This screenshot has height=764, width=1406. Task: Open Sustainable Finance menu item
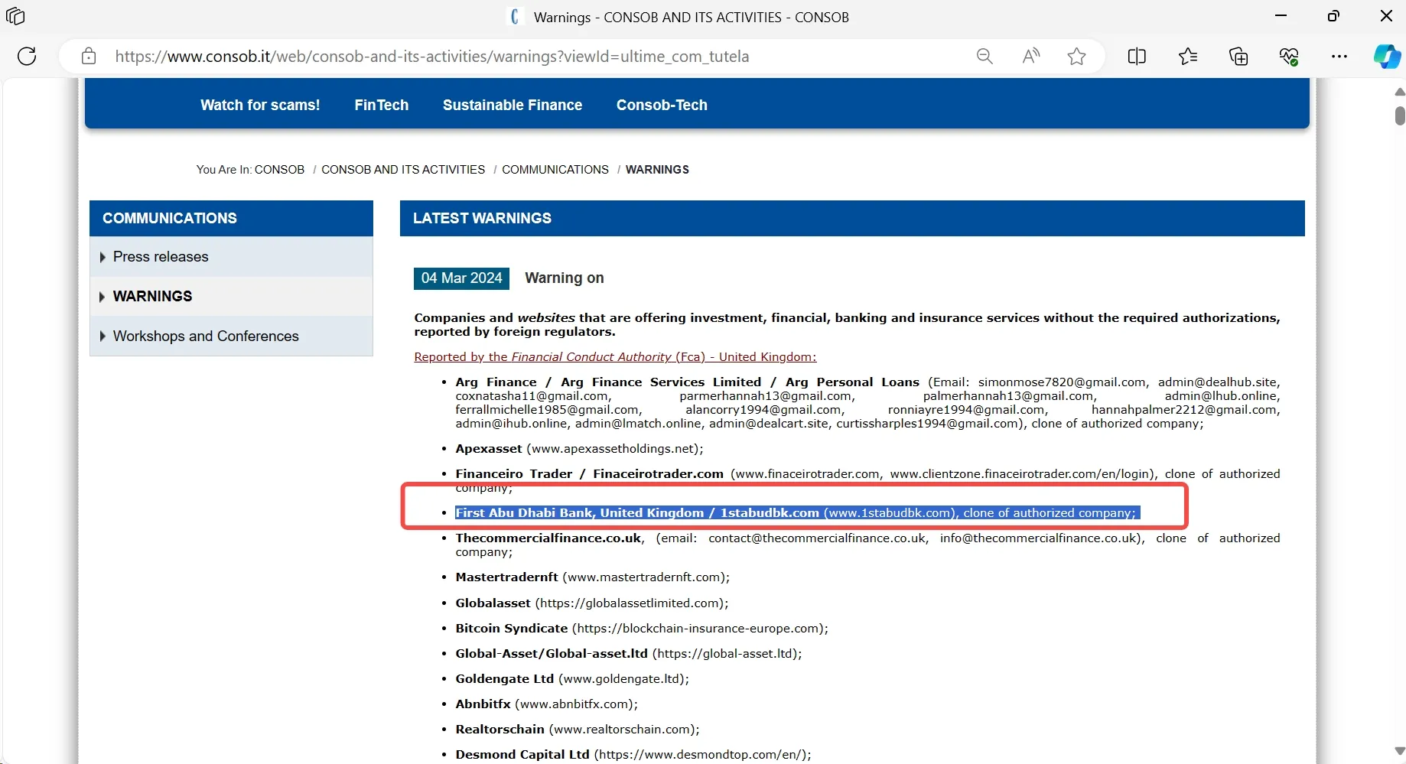[x=513, y=105]
